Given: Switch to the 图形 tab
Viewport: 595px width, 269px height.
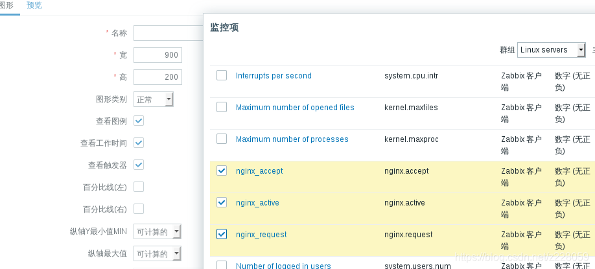Looking at the screenshot, I should click(6, 6).
